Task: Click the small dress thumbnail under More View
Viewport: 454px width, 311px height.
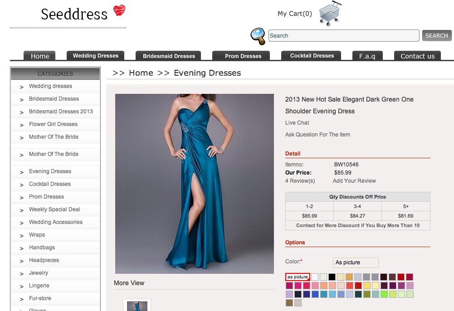Action: tap(137, 306)
